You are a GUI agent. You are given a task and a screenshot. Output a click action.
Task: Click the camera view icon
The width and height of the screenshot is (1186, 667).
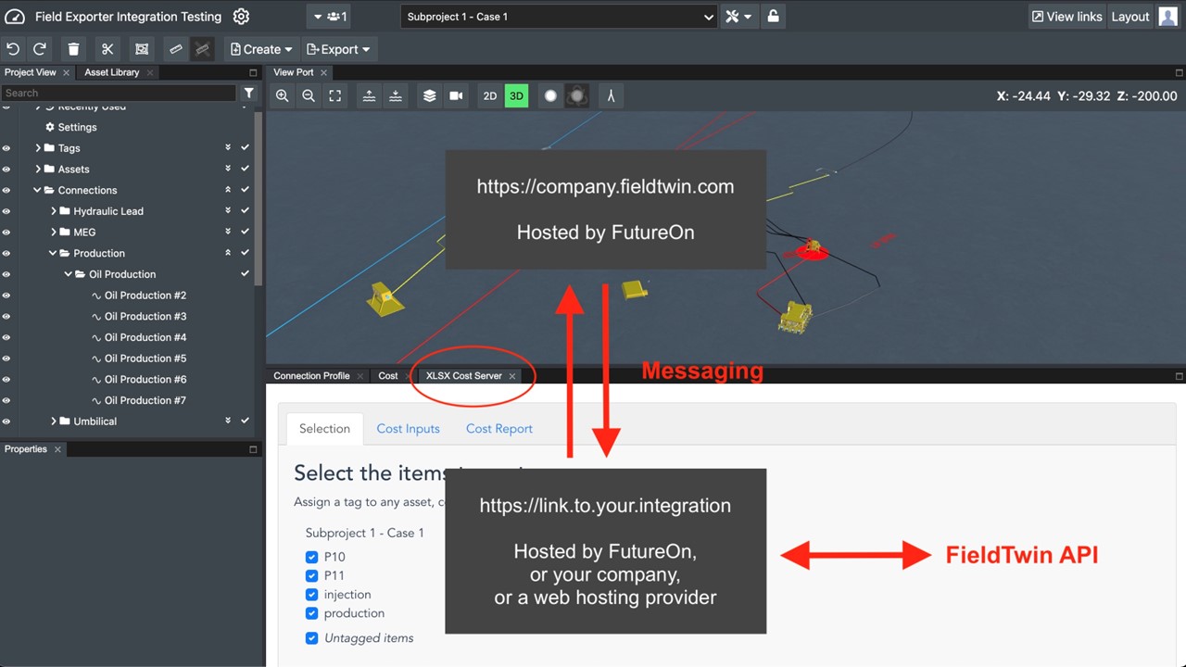coord(456,95)
